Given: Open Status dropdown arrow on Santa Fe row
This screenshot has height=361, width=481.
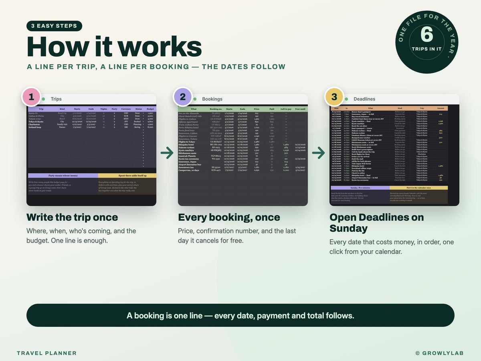Looking at the screenshot, I should coord(143,113).
